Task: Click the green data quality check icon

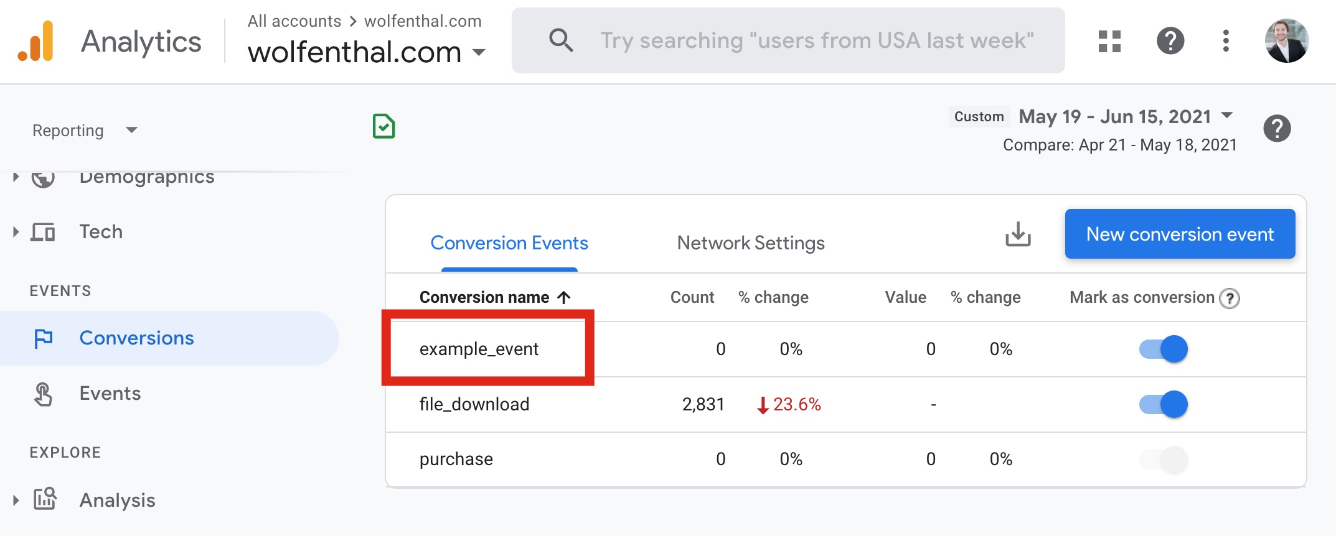Action: pos(384,126)
